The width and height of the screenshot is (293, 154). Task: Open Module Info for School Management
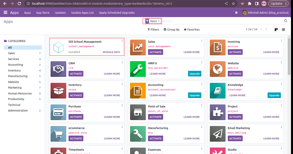click(x=111, y=52)
